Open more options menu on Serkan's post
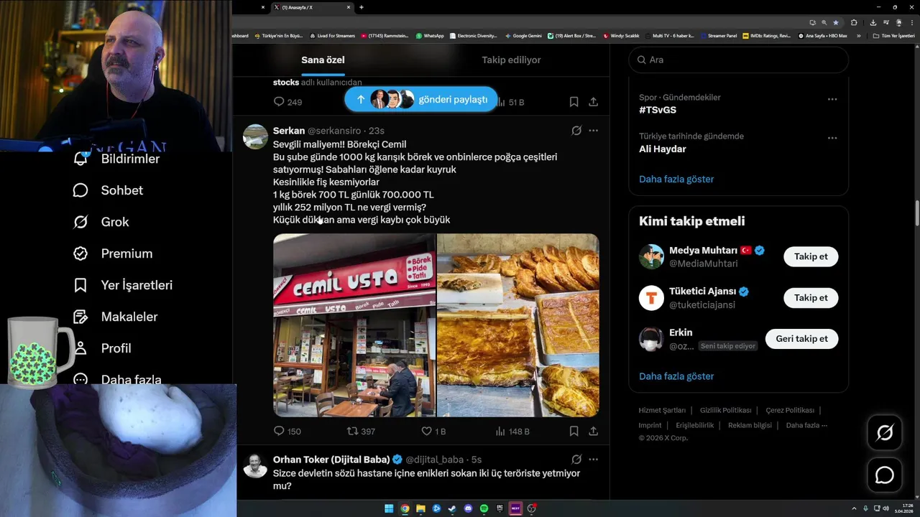Viewport: 920px width, 517px height. 593,131
